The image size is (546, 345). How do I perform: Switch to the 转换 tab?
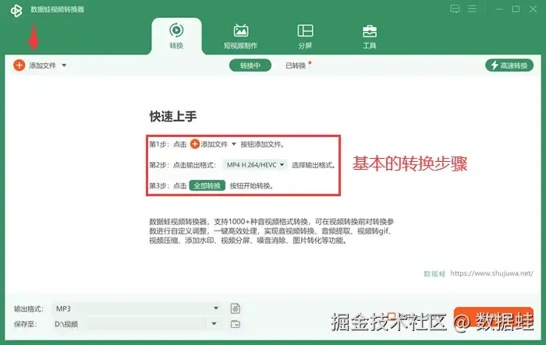coord(176,36)
